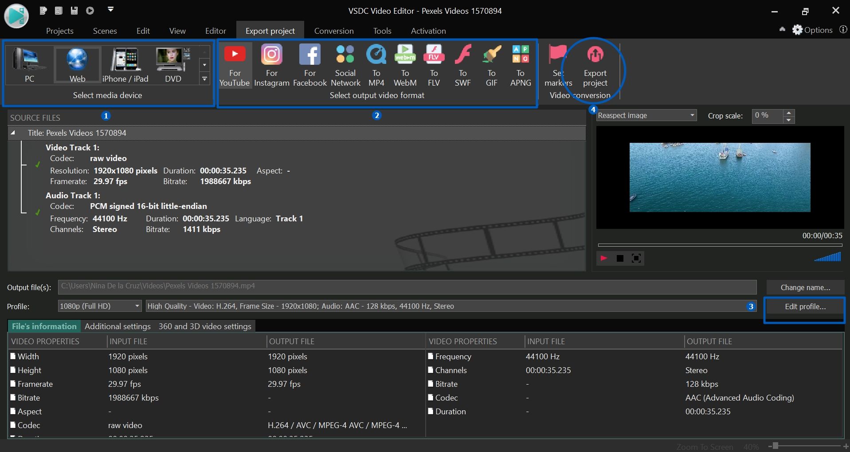850x452 pixels.
Task: Select To APNG format
Action: click(x=521, y=66)
